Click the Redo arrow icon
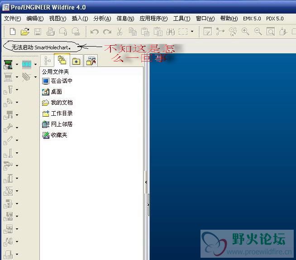The image size is (296, 260). pyautogui.click(x=107, y=32)
